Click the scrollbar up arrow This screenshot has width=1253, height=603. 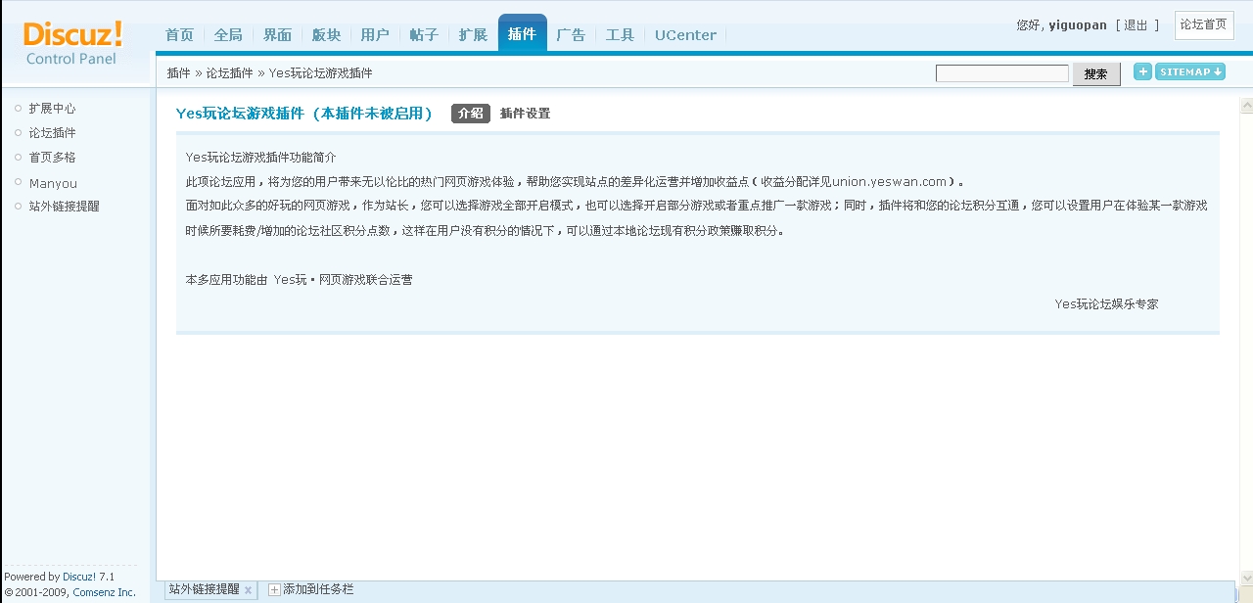(x=1246, y=105)
